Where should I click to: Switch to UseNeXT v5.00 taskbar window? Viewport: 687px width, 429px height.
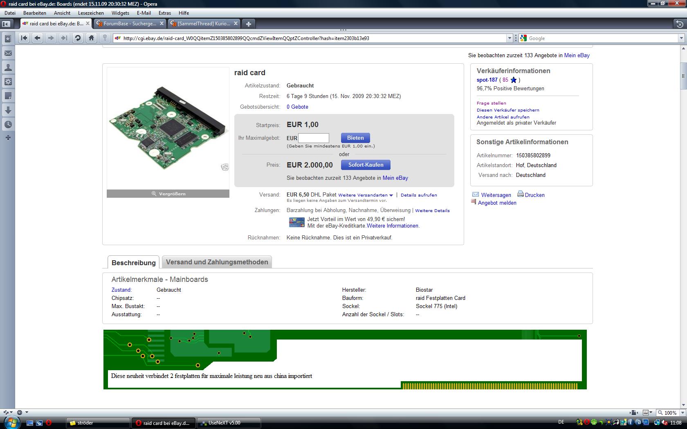(x=229, y=423)
